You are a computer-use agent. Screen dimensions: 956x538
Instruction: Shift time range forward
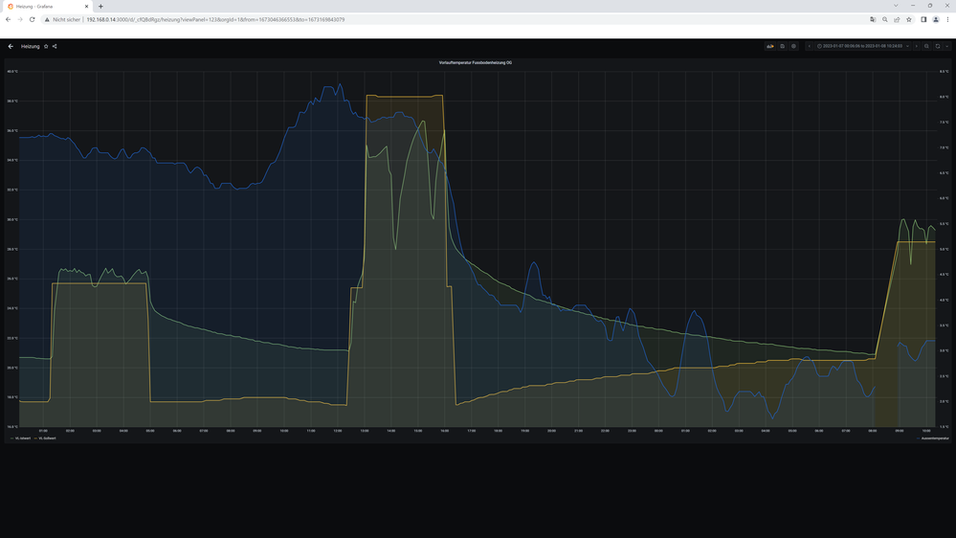pyautogui.click(x=917, y=46)
